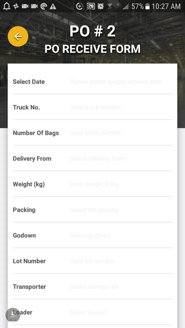185x328 pixels.
Task: Focus the Lot Number input field
Action: (x=116, y=261)
